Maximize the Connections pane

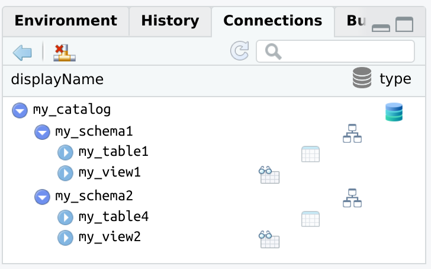[404, 24]
